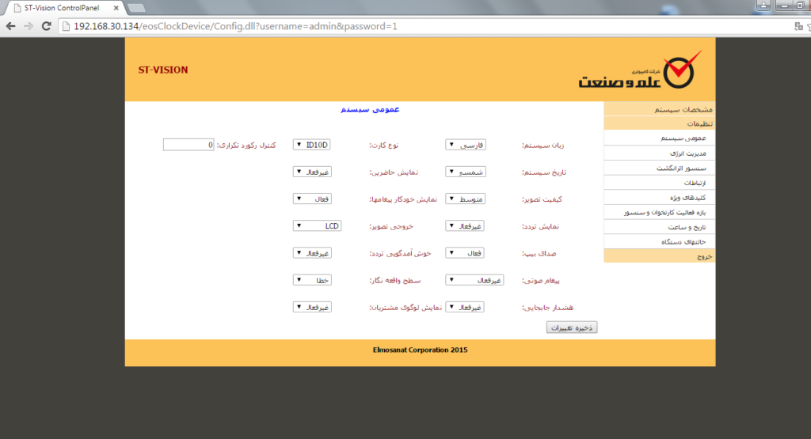Open سطح واقعه نگار dropdown showing خطا
The image size is (811, 439).
coord(312,280)
